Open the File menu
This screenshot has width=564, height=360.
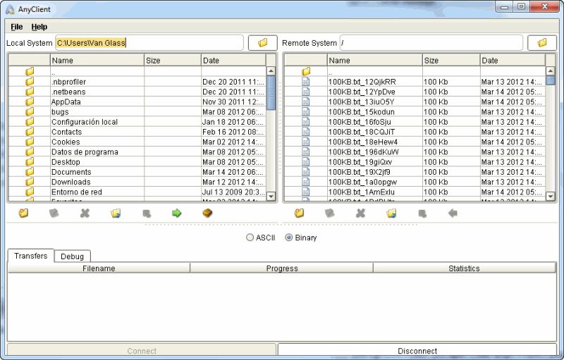click(17, 27)
